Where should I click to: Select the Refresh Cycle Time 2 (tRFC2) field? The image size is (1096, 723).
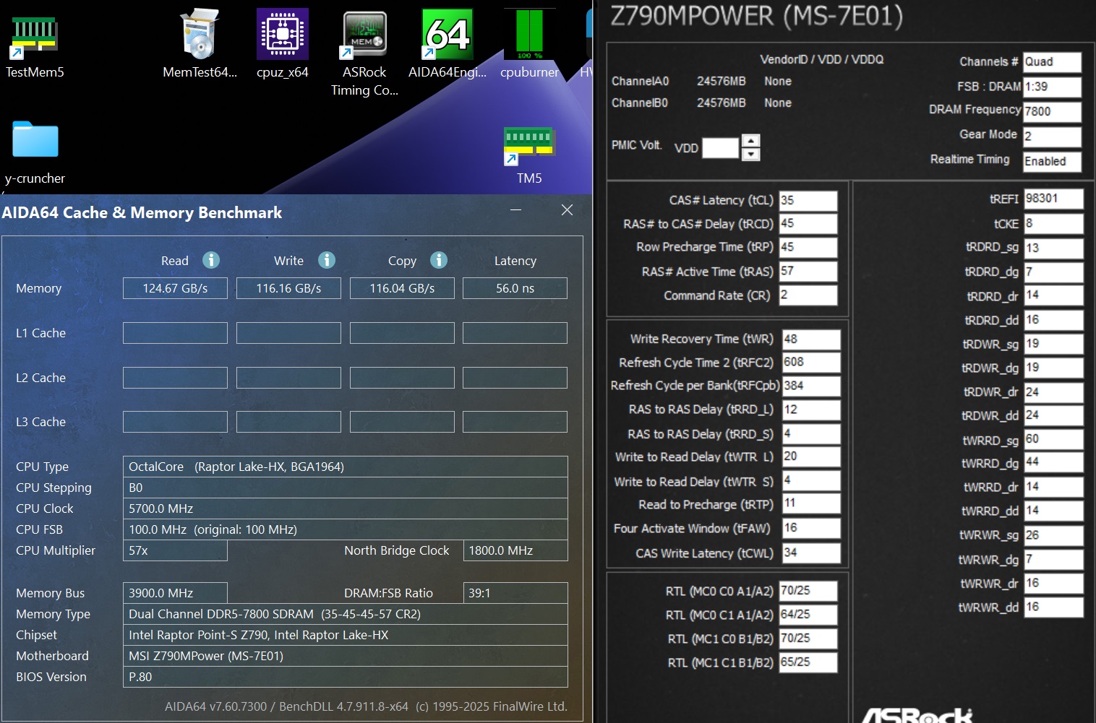pyautogui.click(x=811, y=362)
